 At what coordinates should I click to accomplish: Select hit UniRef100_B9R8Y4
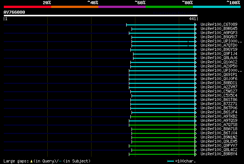(219, 154)
